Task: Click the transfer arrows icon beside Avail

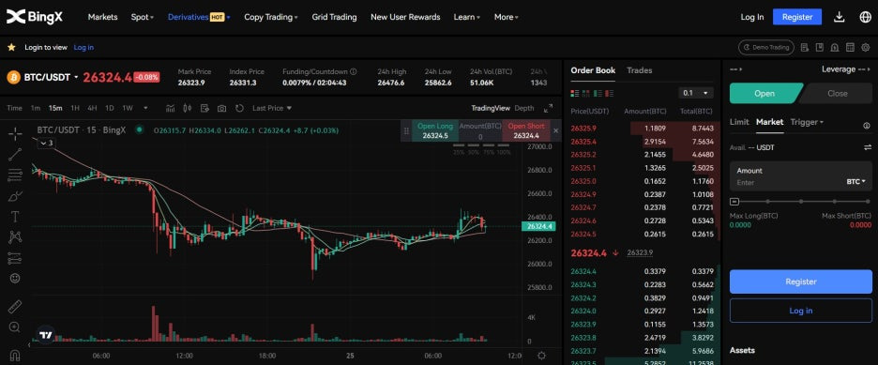Action: pyautogui.click(x=868, y=147)
